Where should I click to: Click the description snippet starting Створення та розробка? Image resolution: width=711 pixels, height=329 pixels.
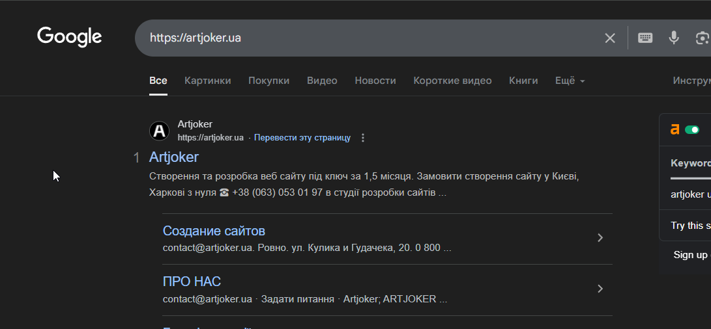pyautogui.click(x=364, y=184)
